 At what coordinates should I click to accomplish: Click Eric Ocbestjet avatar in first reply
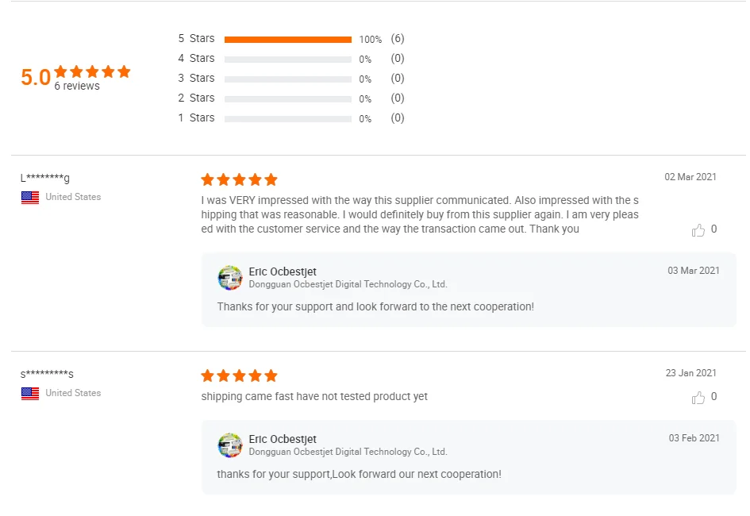pyautogui.click(x=230, y=278)
